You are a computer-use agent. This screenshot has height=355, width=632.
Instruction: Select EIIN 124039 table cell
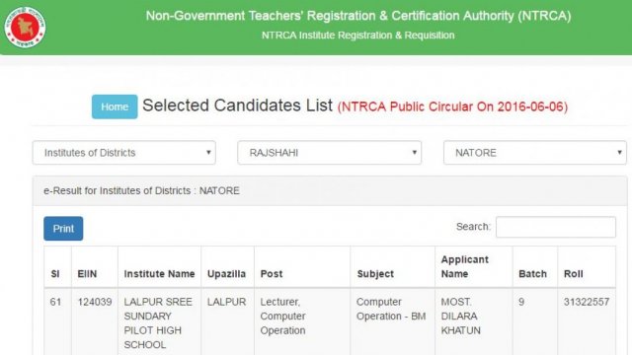[95, 302]
